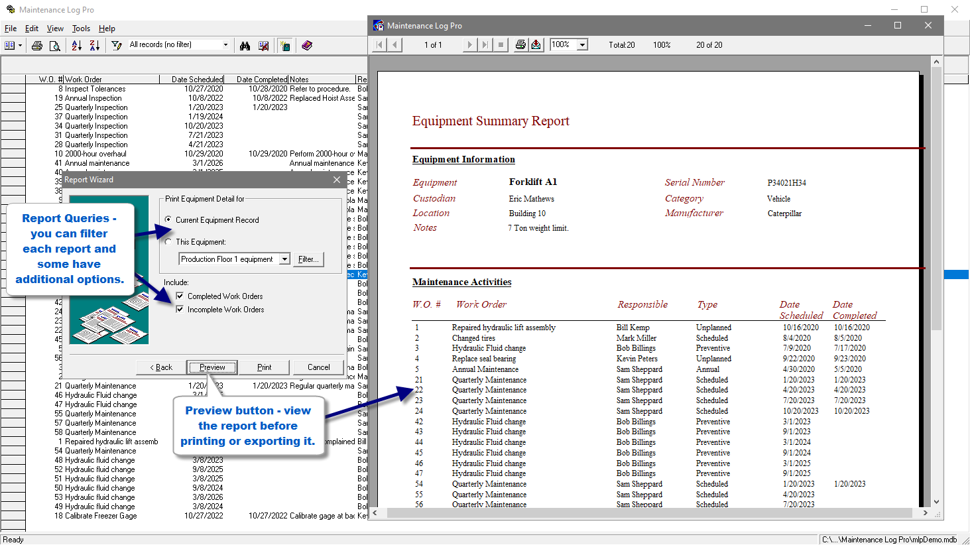The image size is (970, 545).
Task: Expand the Production Floor 1 equipment dropdown
Action: click(284, 259)
